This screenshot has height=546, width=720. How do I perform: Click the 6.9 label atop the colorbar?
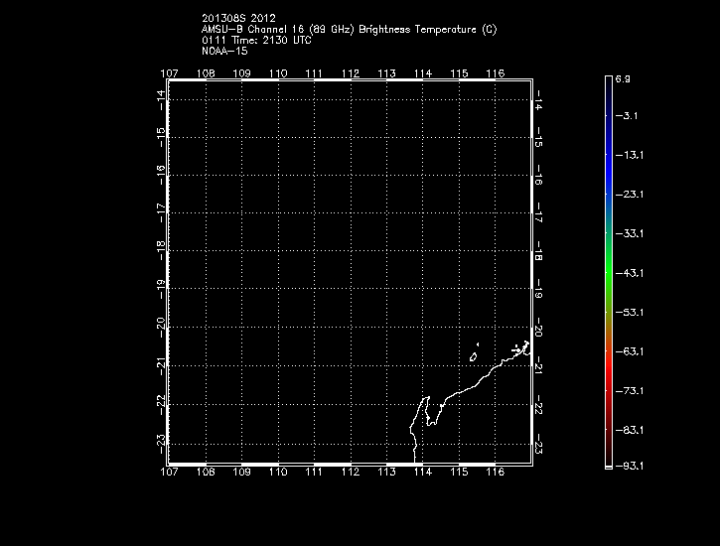coord(623,77)
